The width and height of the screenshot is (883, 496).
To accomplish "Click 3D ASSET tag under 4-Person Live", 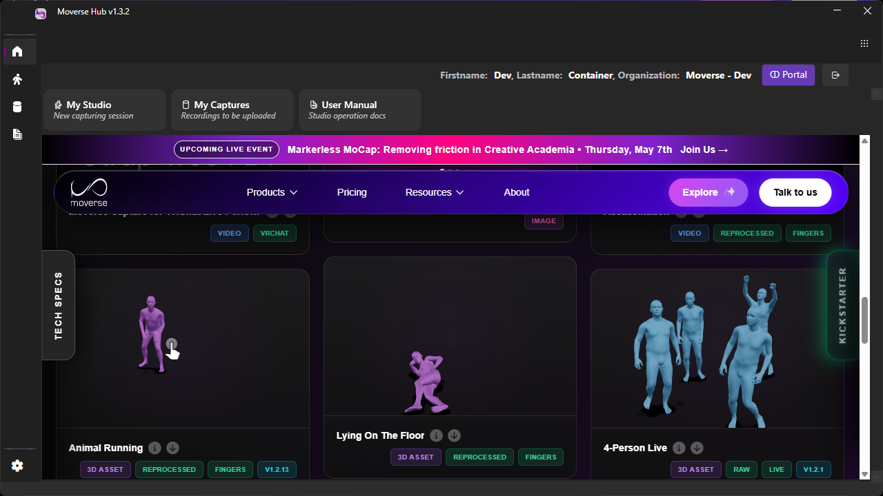I will click(x=696, y=470).
